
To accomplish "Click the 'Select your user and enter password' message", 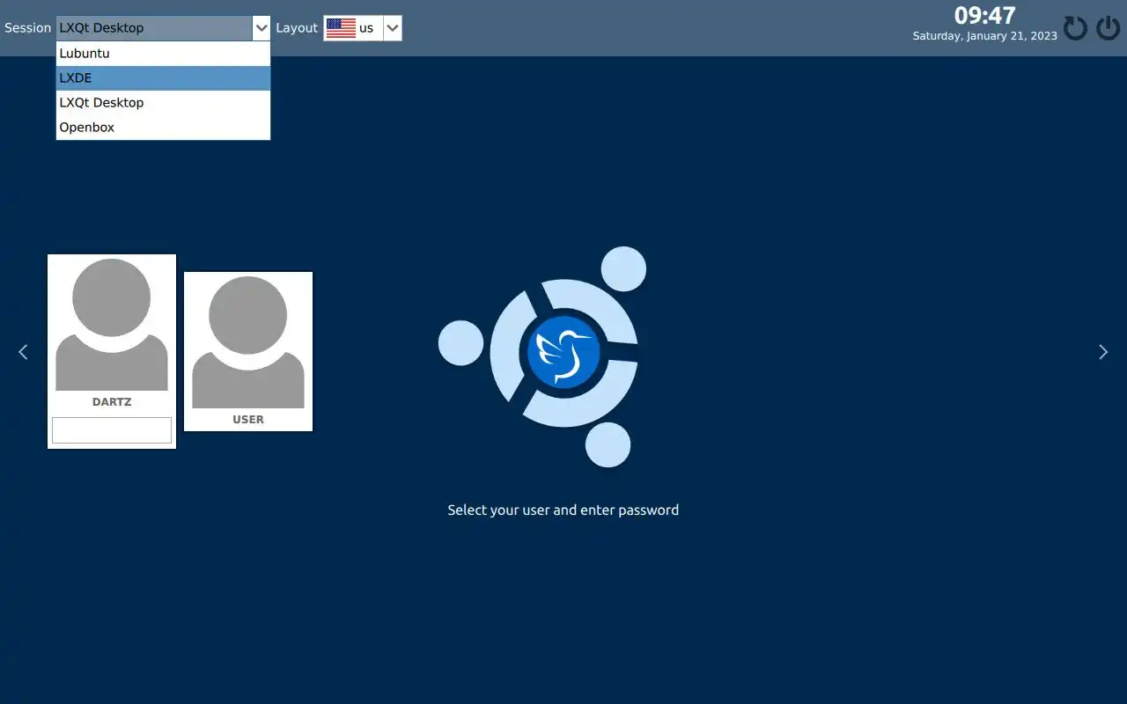I will (x=563, y=510).
